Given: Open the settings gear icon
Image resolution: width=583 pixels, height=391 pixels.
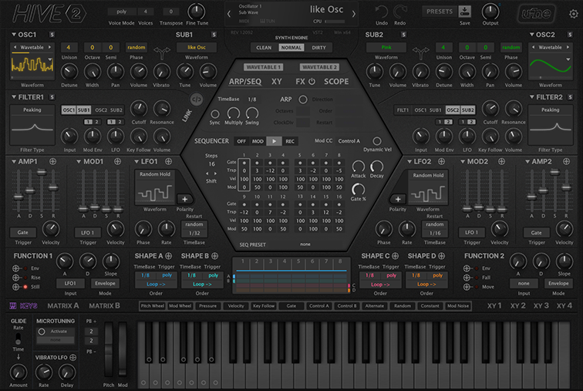Looking at the screenshot, I should coord(574,14).
